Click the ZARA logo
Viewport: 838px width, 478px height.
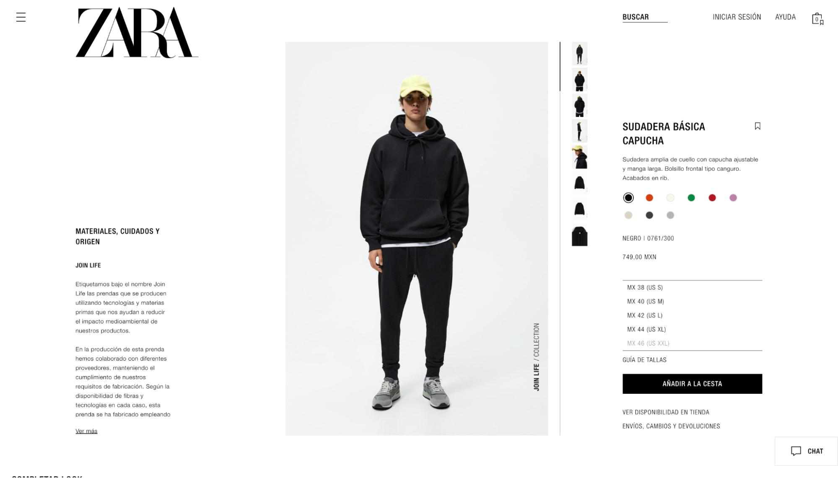(x=137, y=32)
